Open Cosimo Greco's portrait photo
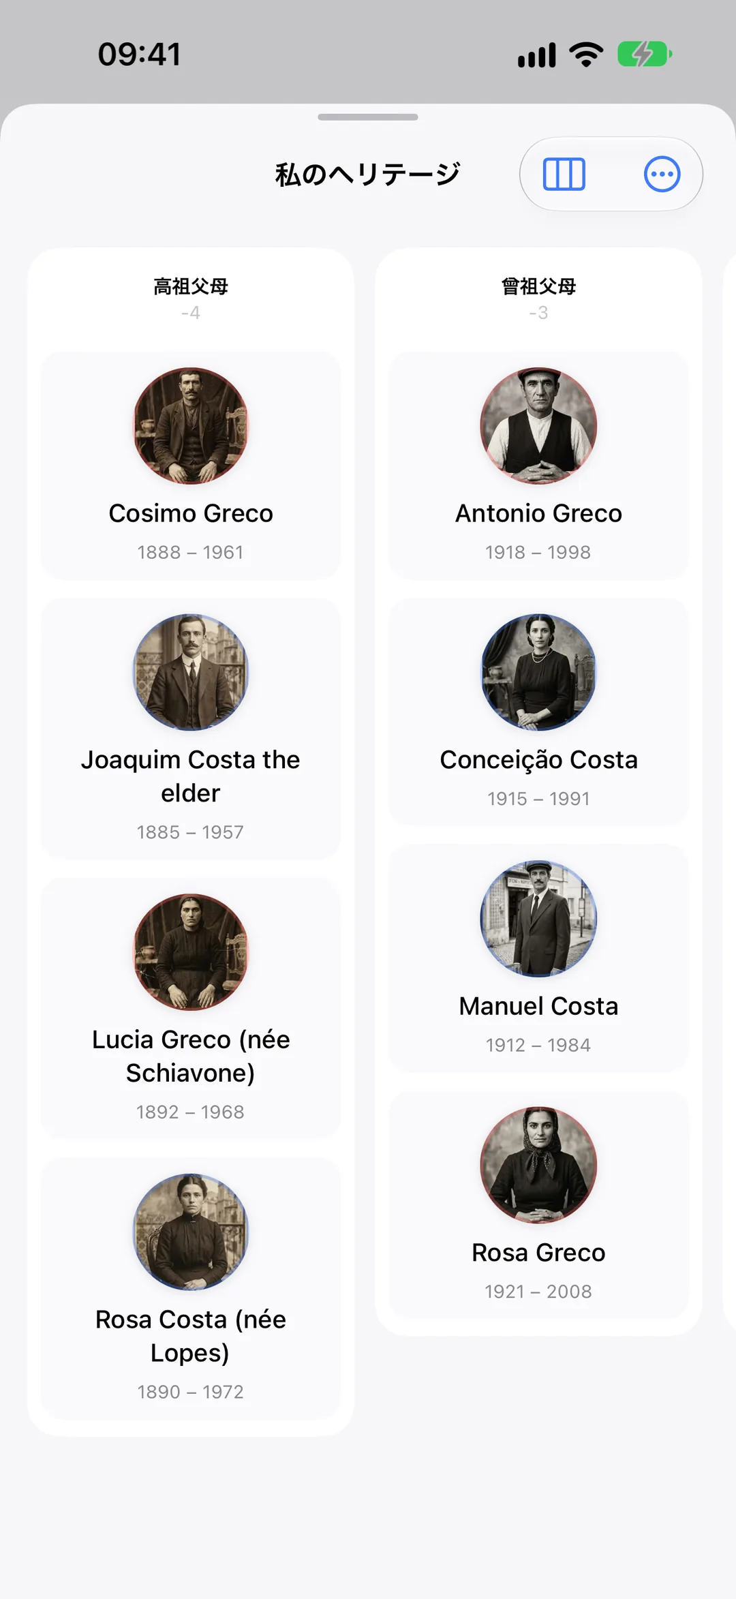This screenshot has width=736, height=1599. point(191,426)
